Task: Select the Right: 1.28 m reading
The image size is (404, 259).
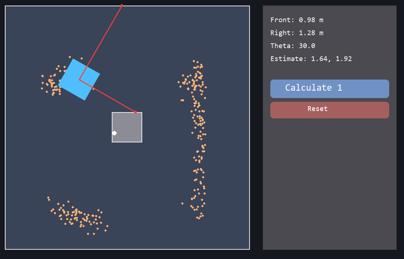Action: (297, 33)
